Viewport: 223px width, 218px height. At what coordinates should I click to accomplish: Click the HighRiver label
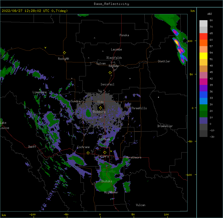pyautogui.click(x=111, y=192)
